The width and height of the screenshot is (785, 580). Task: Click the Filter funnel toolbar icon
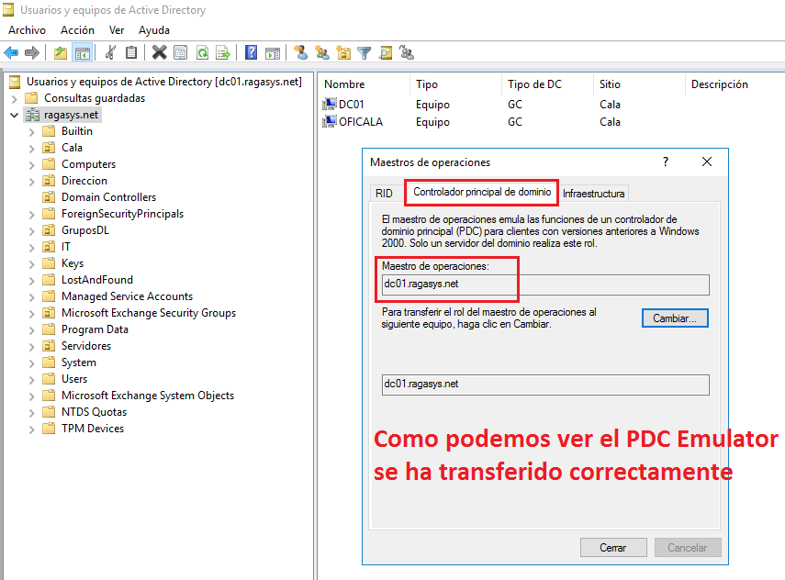(x=364, y=52)
